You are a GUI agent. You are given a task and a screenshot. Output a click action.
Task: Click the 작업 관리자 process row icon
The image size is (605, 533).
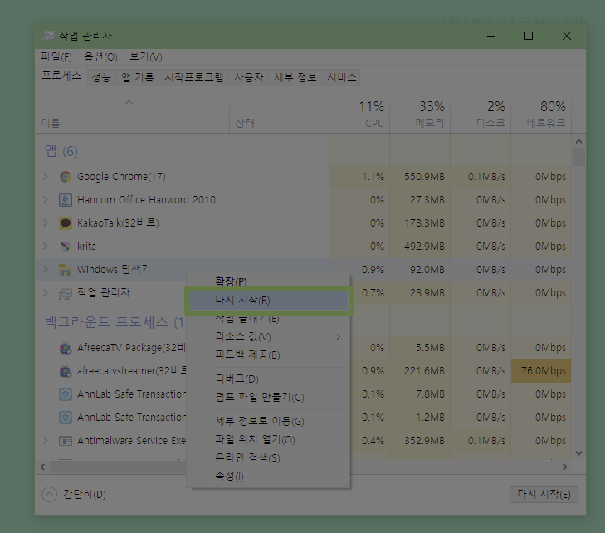point(66,293)
